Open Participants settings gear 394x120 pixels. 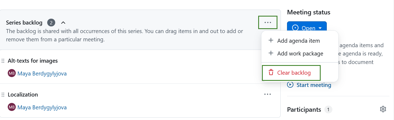click(383, 109)
